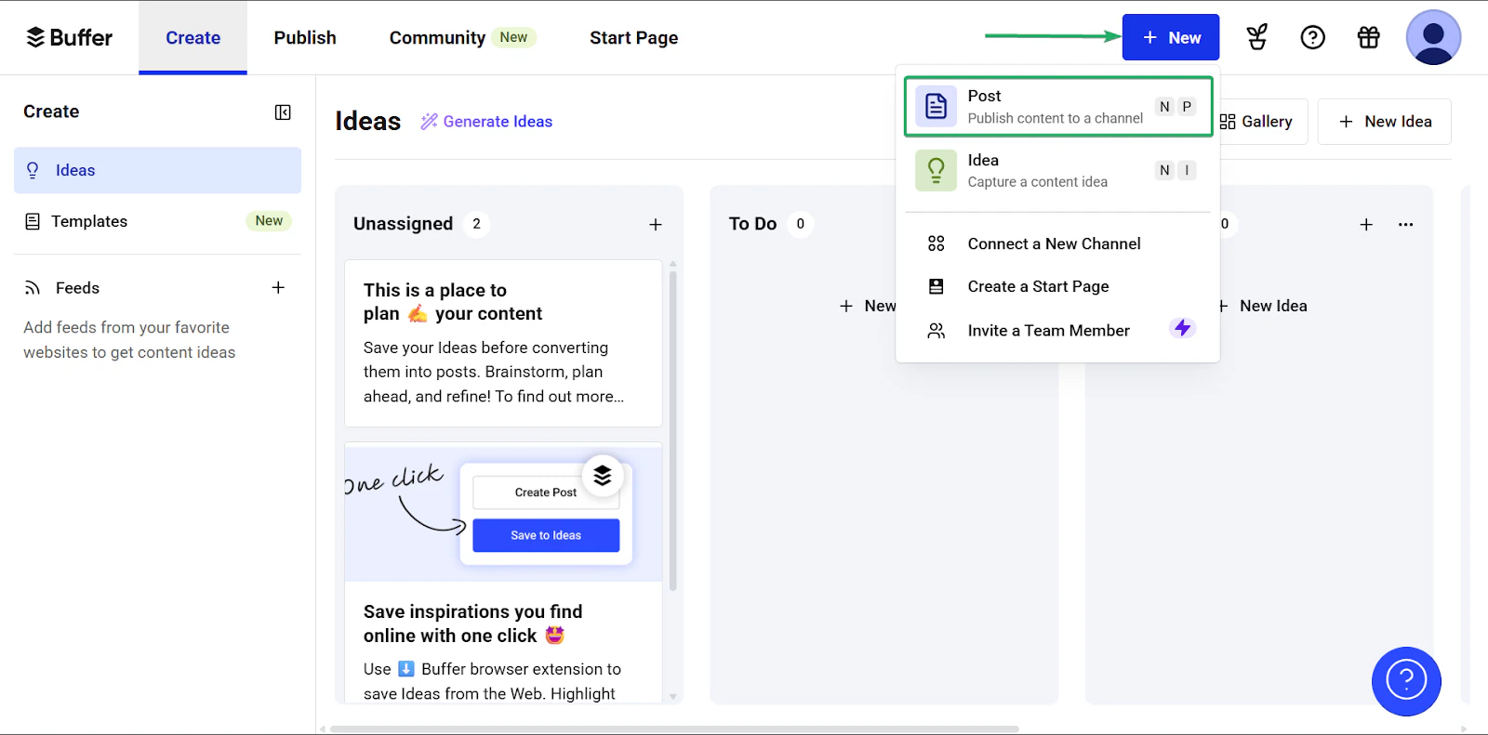Click the Buffer logo
Viewport: 1488px width, 735px height.
point(69,37)
